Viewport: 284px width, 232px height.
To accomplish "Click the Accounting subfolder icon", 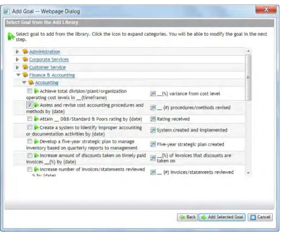I will click(x=31, y=83).
